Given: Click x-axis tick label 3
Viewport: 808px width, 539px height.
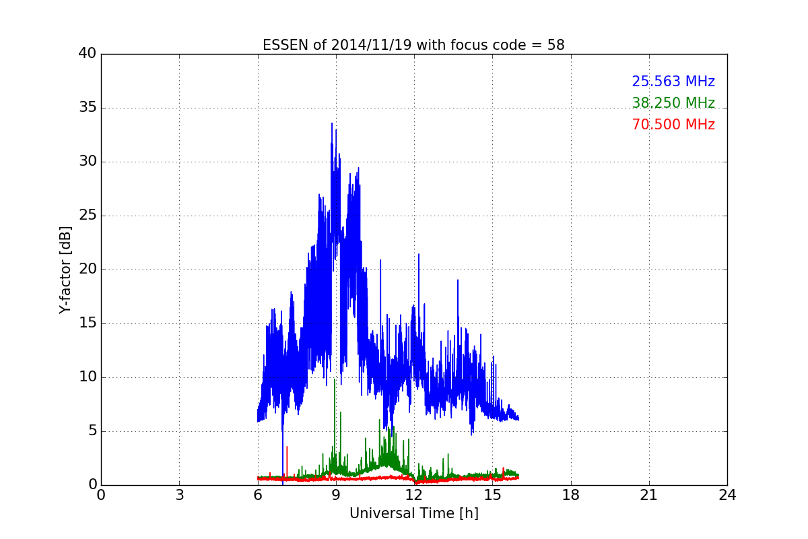Looking at the screenshot, I should 179,495.
